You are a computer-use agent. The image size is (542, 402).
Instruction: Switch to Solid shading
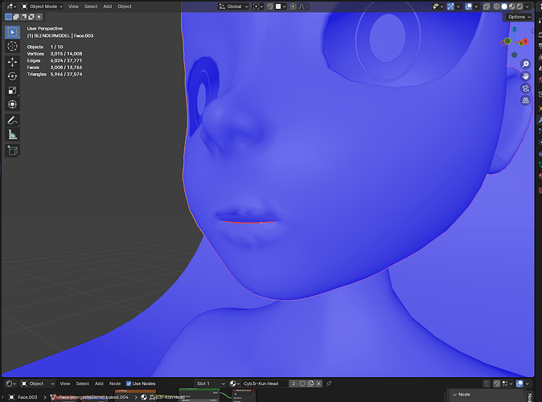pyautogui.click(x=504, y=6)
